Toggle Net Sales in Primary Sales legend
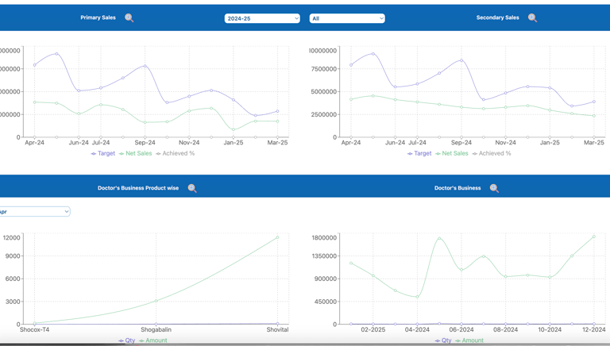This screenshot has width=610, height=346. [135, 154]
